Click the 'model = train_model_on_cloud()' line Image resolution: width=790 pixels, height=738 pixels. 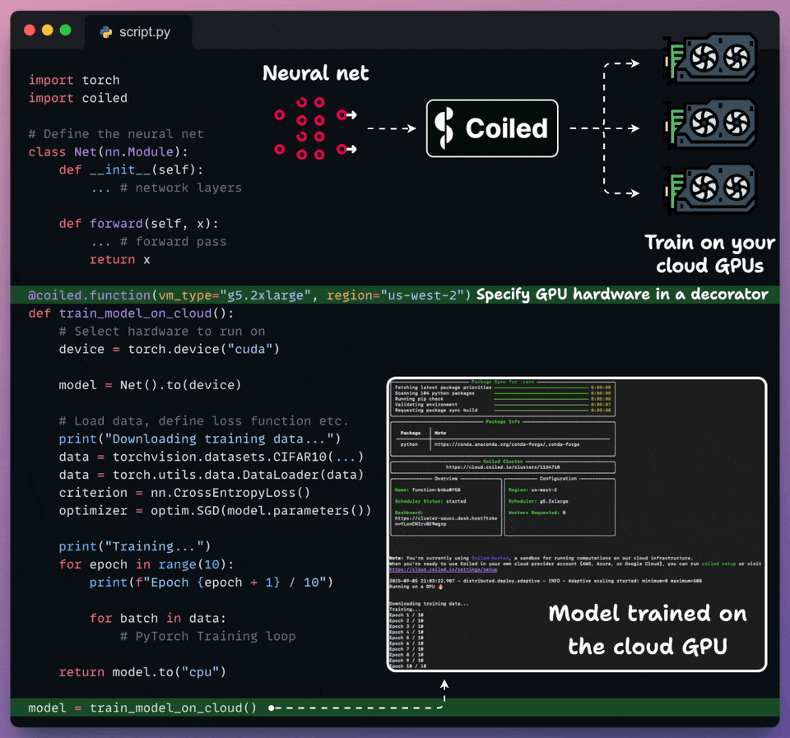pyautogui.click(x=142, y=708)
